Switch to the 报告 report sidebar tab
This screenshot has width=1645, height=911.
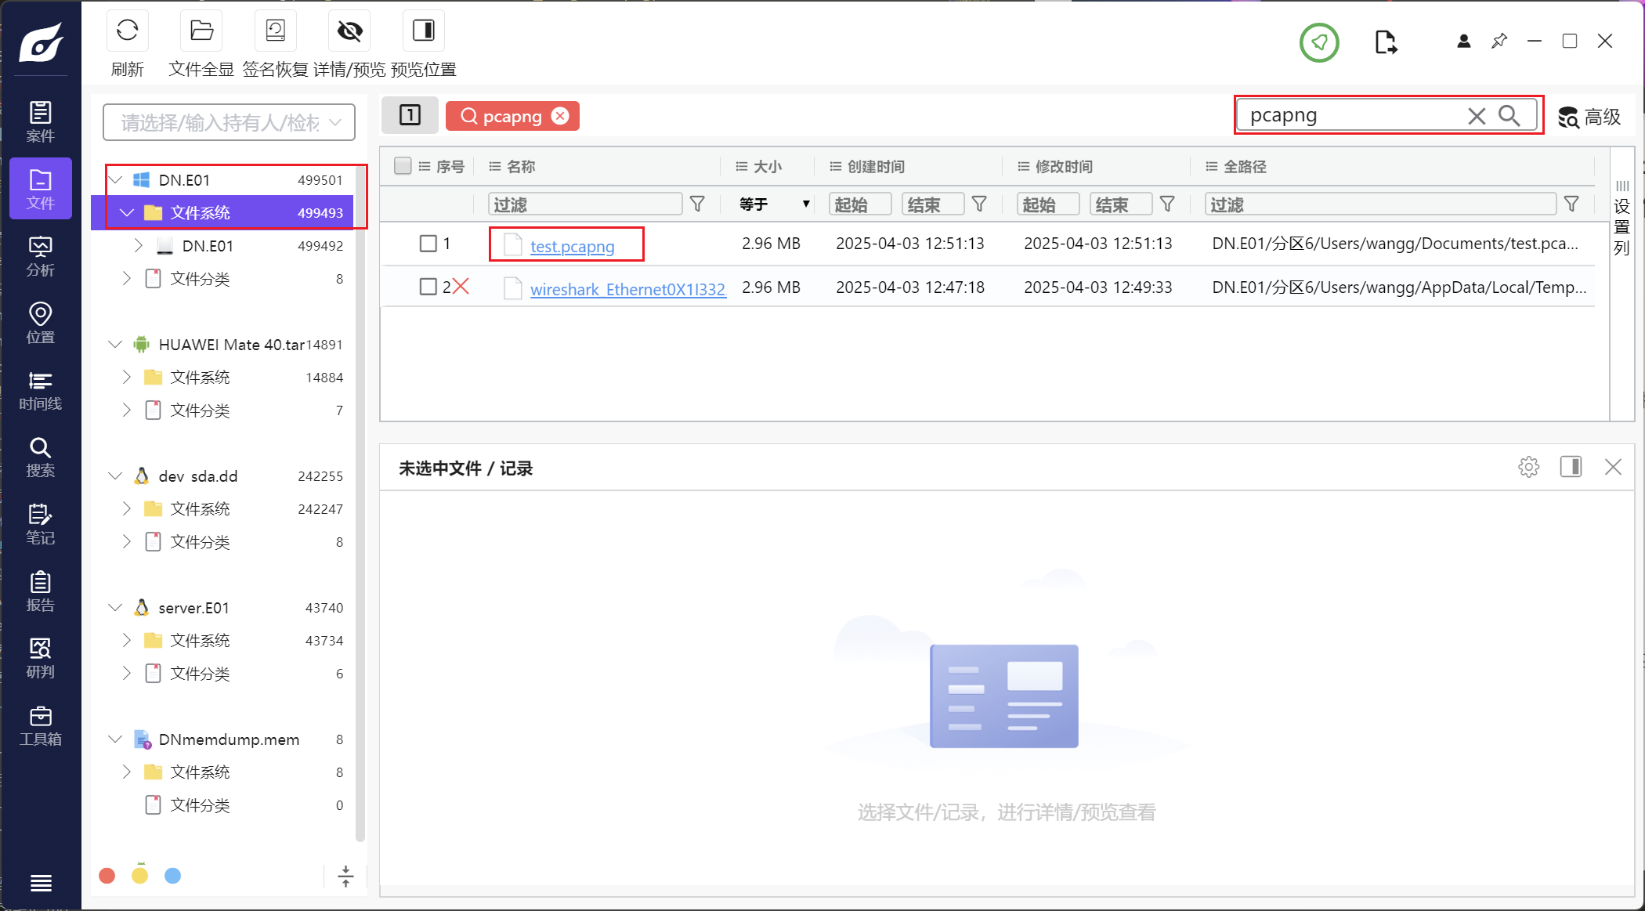[40, 592]
